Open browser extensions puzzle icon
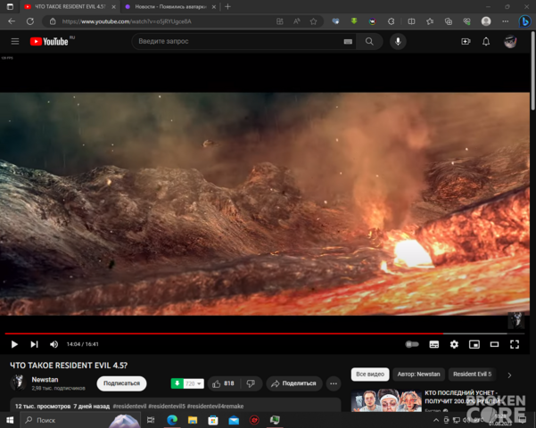The height and width of the screenshot is (428, 536). tap(391, 21)
